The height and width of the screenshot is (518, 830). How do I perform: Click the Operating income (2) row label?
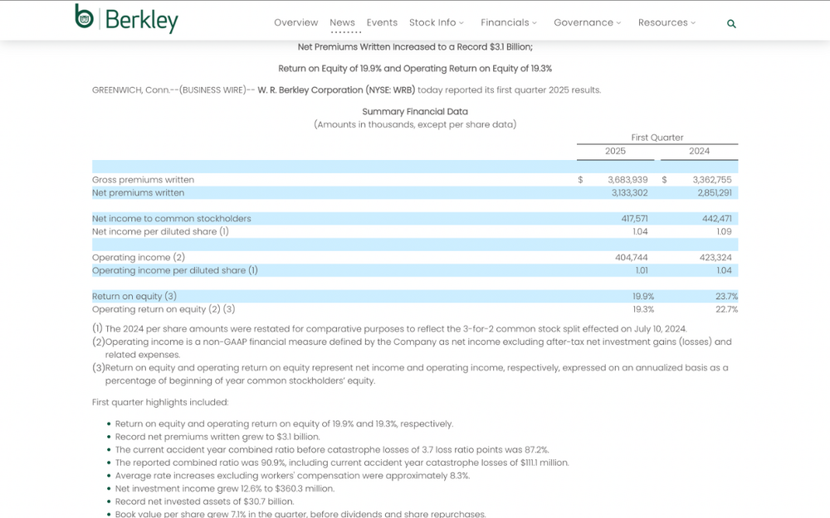(138, 258)
